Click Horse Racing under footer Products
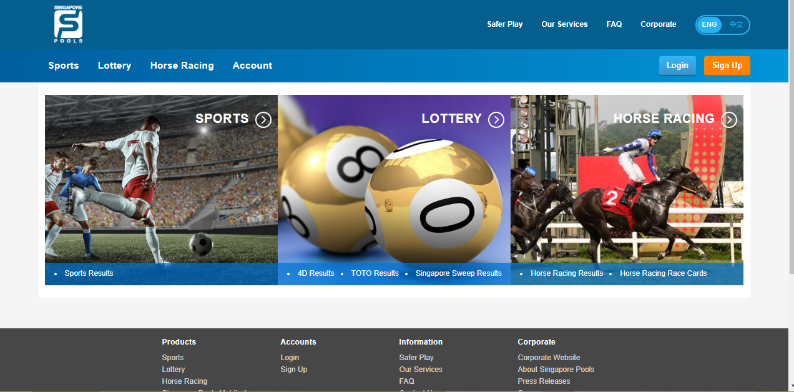Screen dimensions: 794x392 pyautogui.click(x=185, y=381)
